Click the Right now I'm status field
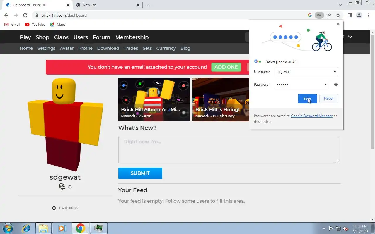The width and height of the screenshot is (375, 234). (x=229, y=149)
